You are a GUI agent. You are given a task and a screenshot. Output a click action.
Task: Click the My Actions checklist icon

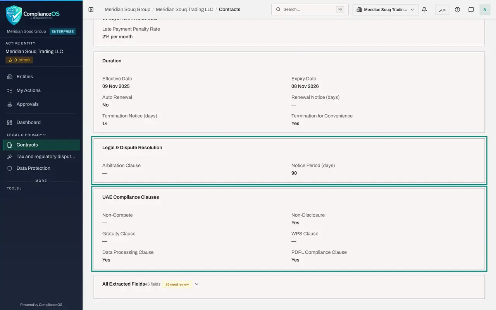click(10, 90)
